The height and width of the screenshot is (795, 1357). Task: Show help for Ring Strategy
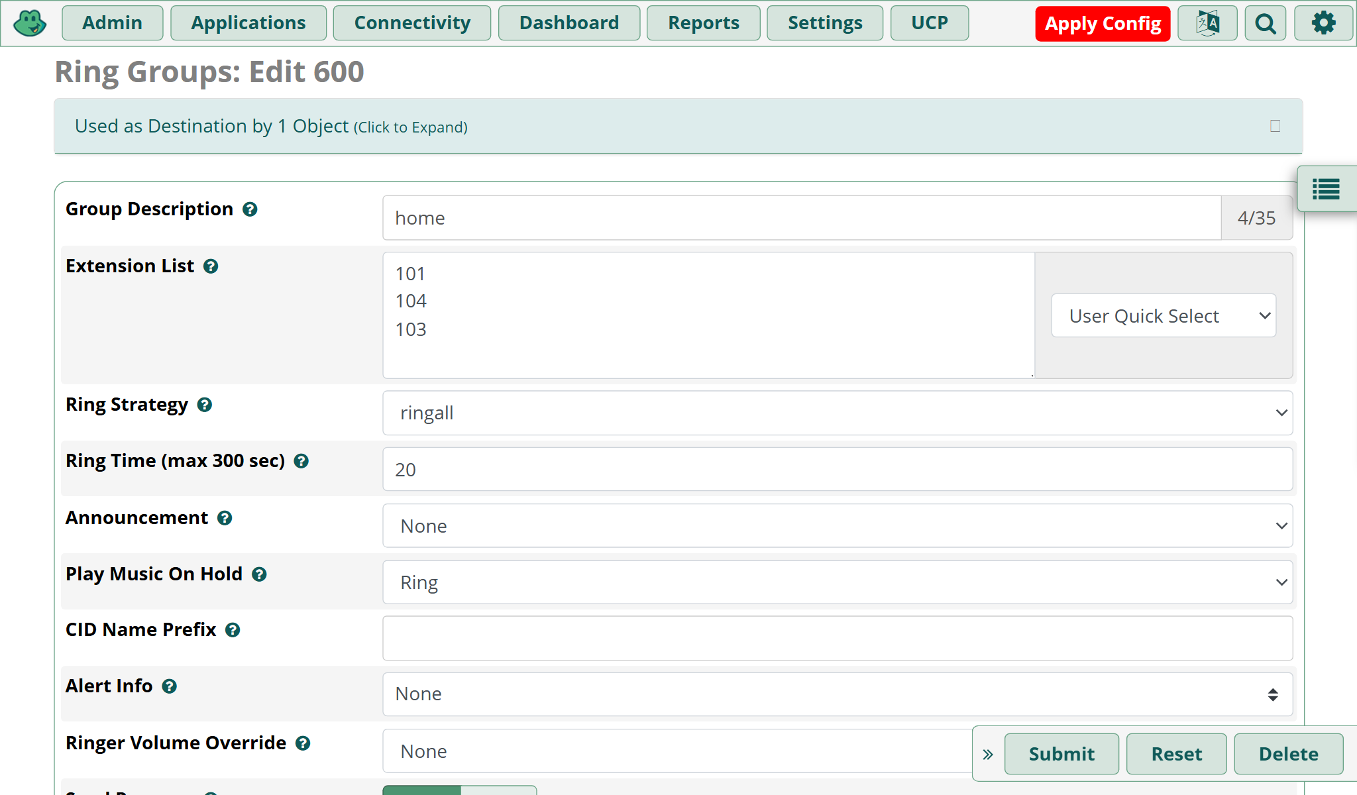[205, 405]
